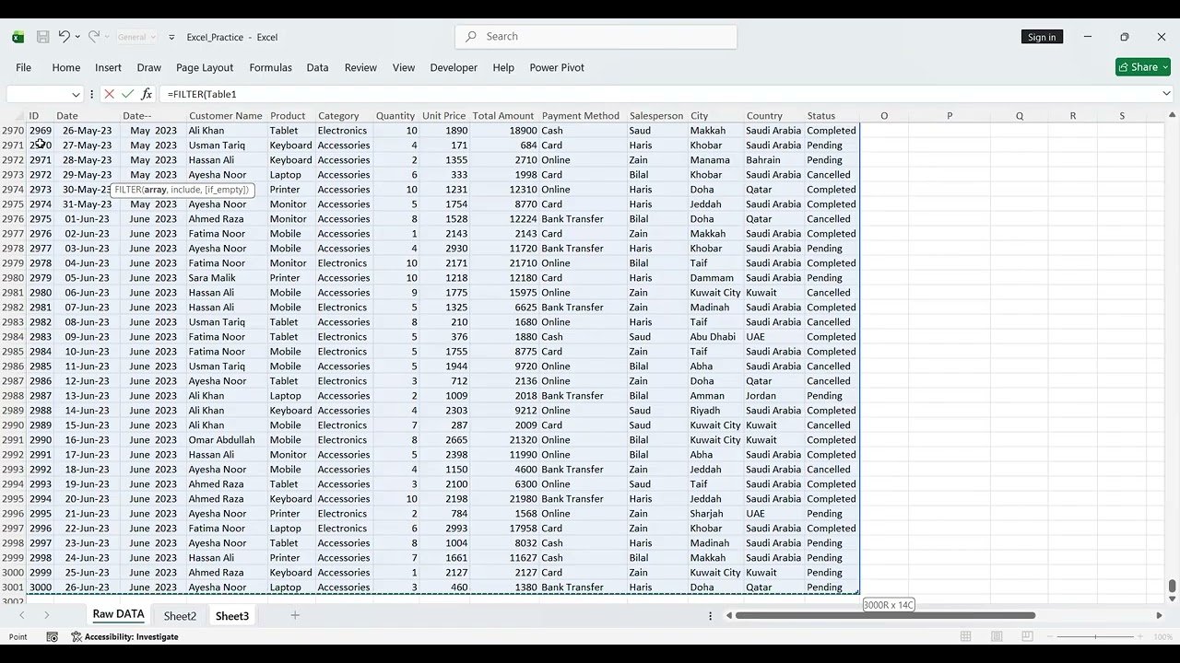
Task: Add a new sheet with the plus icon
Action: [295, 615]
